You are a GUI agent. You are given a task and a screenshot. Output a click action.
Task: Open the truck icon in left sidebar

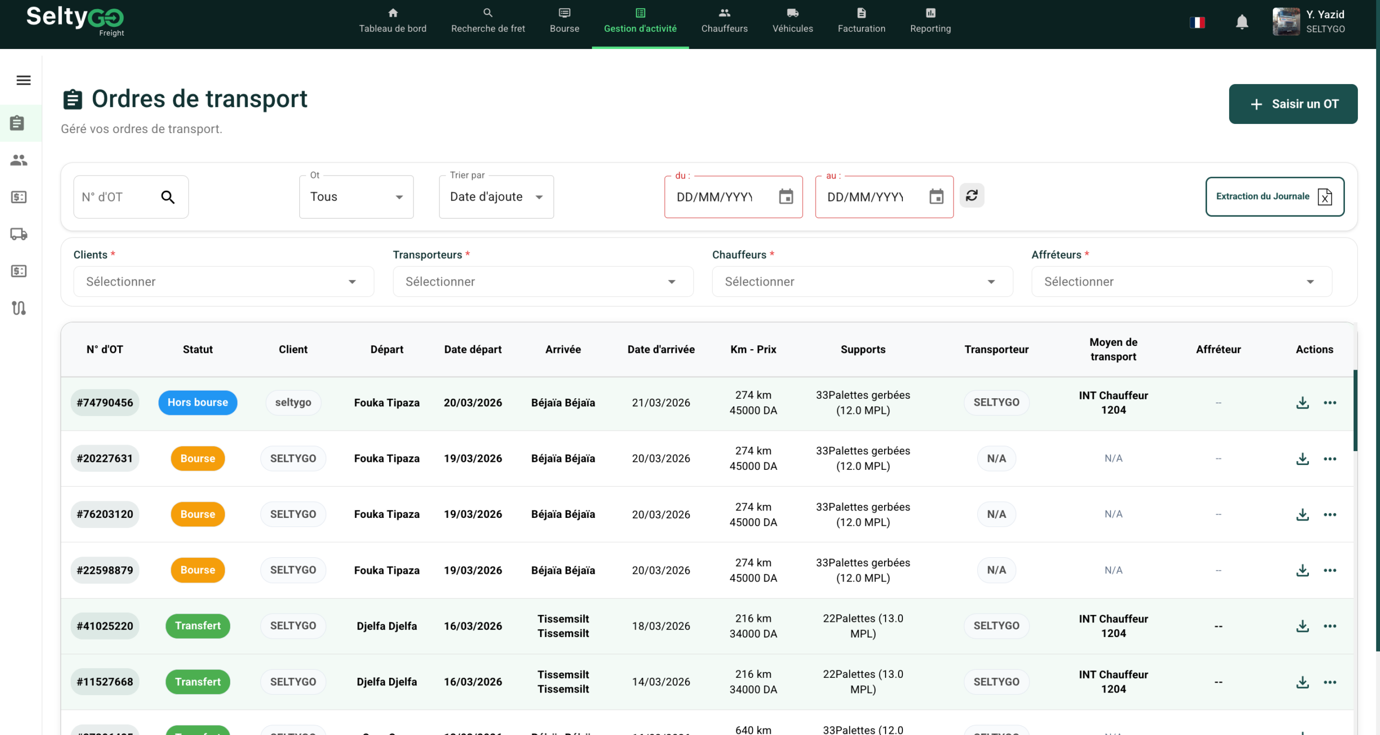tap(19, 234)
